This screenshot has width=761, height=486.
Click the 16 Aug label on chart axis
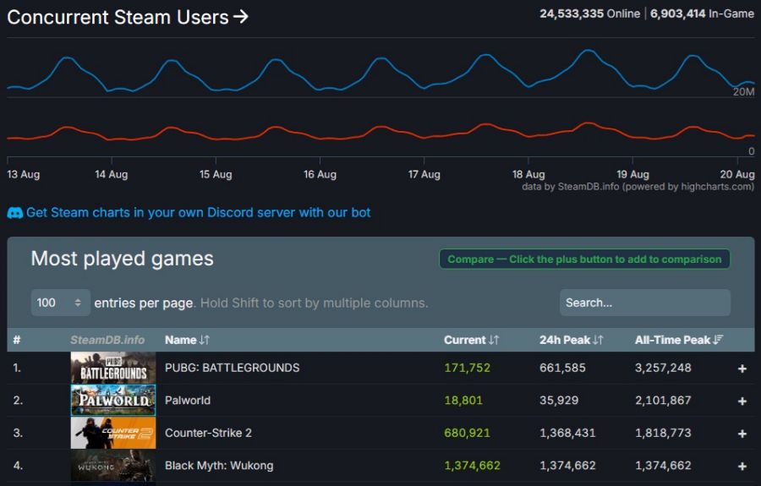tap(320, 174)
